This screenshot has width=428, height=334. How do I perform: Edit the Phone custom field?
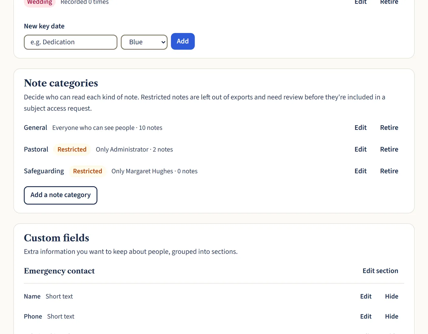click(x=366, y=317)
